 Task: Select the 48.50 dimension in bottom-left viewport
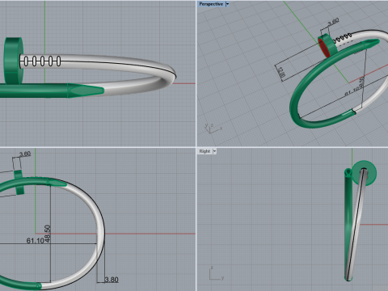coord(47,234)
